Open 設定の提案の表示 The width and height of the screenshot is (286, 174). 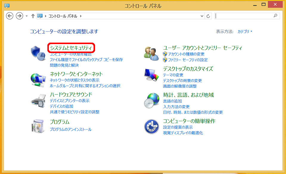[178, 127]
